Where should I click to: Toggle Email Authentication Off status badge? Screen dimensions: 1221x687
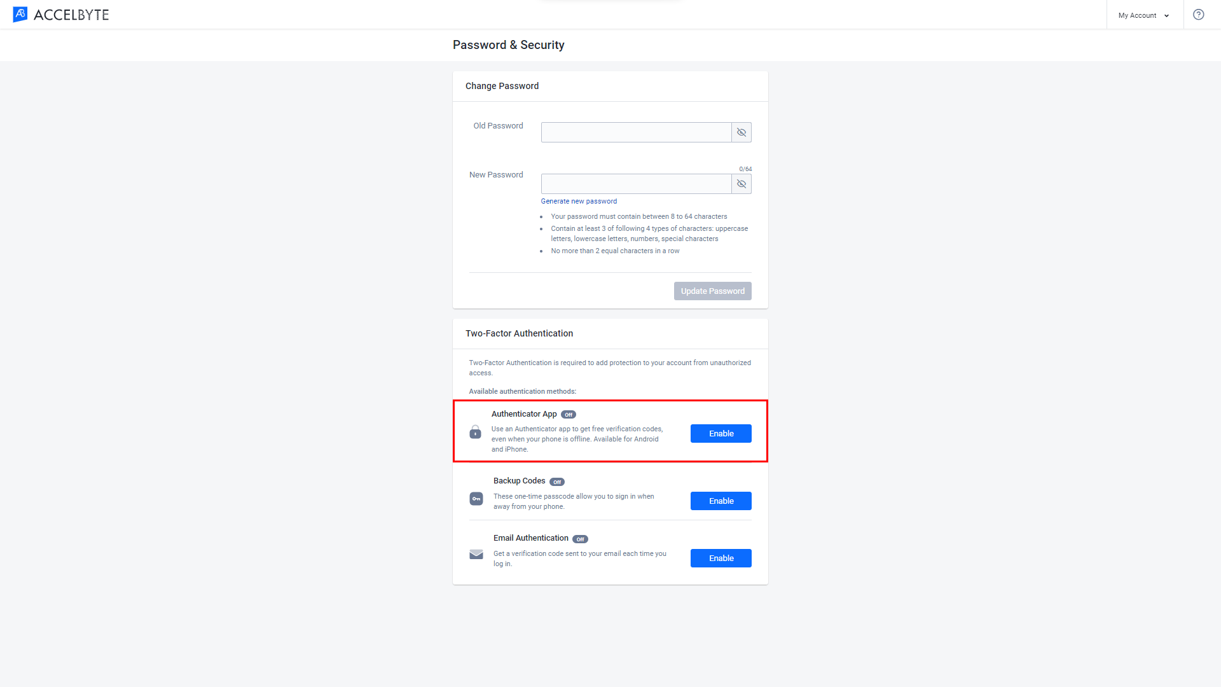(581, 539)
